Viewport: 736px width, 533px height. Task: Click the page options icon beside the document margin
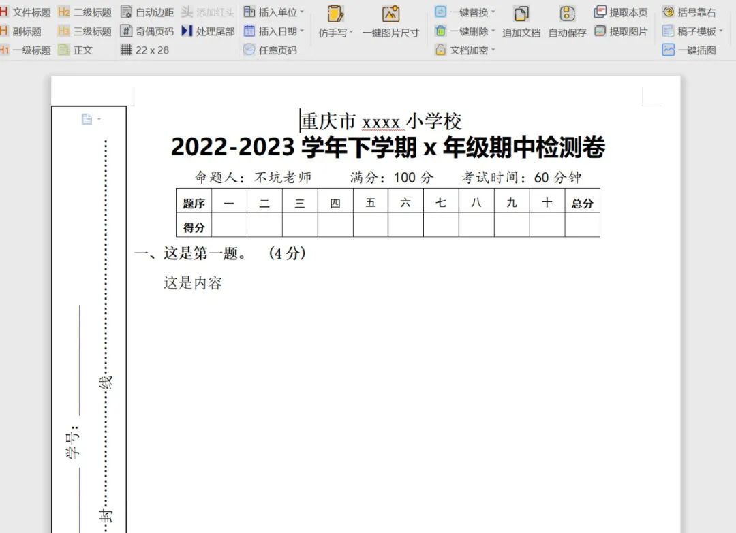click(88, 118)
